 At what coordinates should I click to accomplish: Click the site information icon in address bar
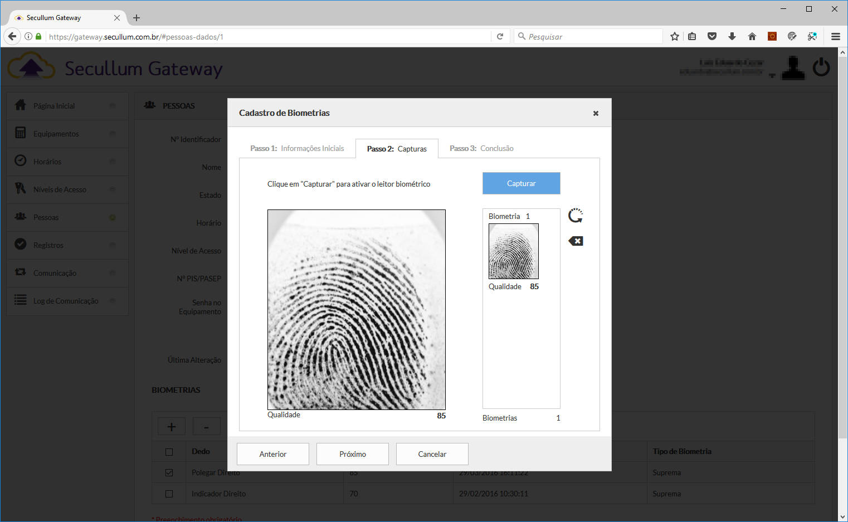(28, 36)
